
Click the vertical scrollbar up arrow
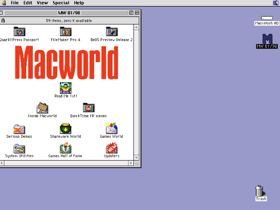click(x=136, y=27)
